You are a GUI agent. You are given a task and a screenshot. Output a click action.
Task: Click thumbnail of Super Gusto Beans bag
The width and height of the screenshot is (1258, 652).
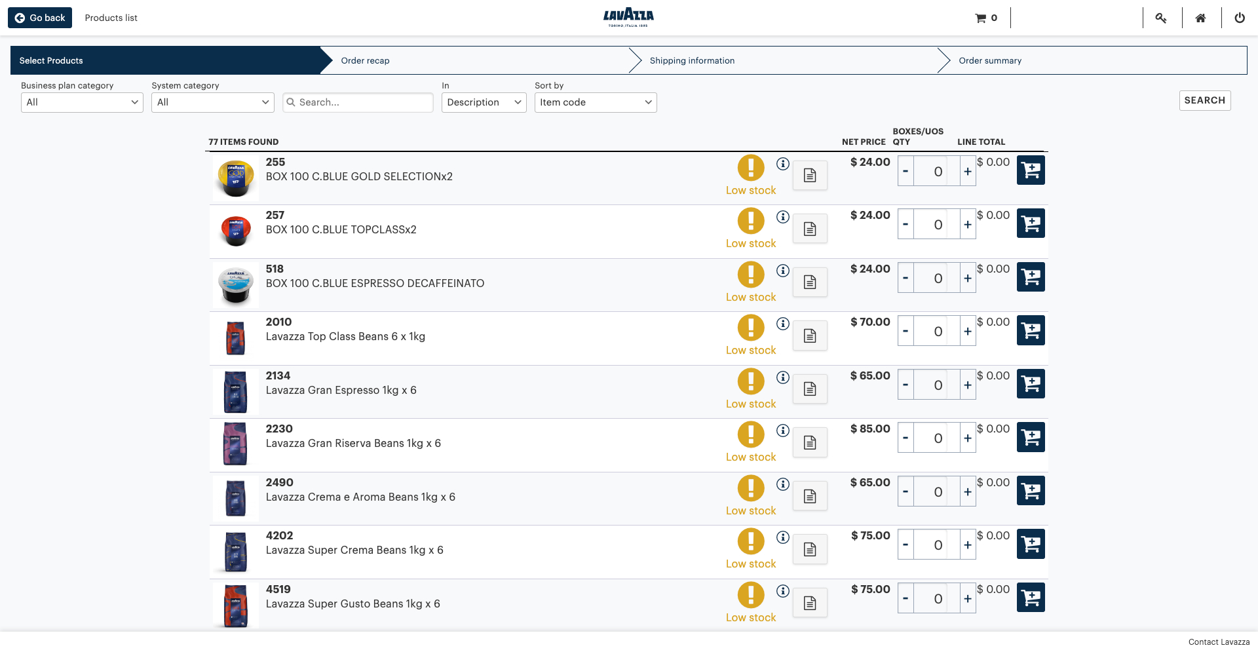pyautogui.click(x=236, y=605)
